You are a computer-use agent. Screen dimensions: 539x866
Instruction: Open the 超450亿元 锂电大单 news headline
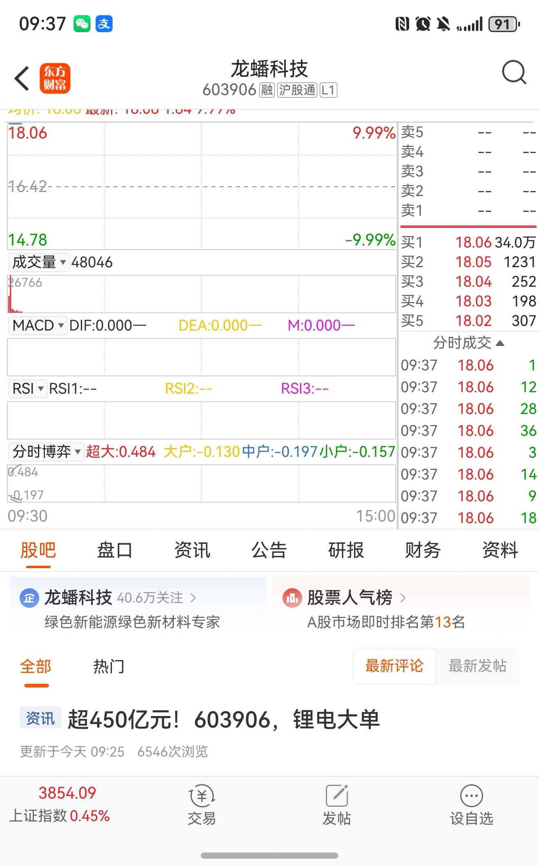click(224, 720)
